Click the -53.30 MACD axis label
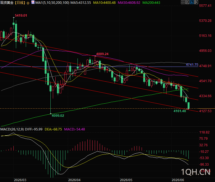The image size is (215, 182). click(204, 158)
